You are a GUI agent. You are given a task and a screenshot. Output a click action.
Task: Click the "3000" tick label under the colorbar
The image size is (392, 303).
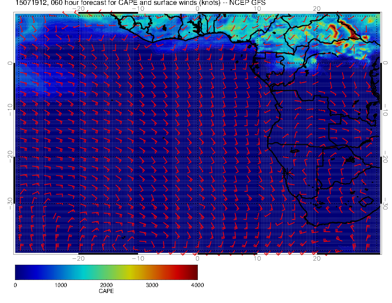tap(152, 285)
